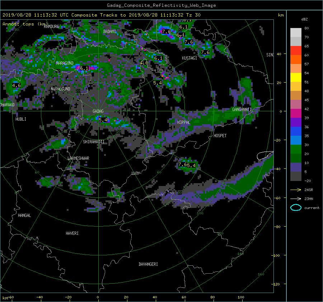Viewport: 323px width, 302px height.
Task: Click the 23MN legend label
Action: coord(309,199)
